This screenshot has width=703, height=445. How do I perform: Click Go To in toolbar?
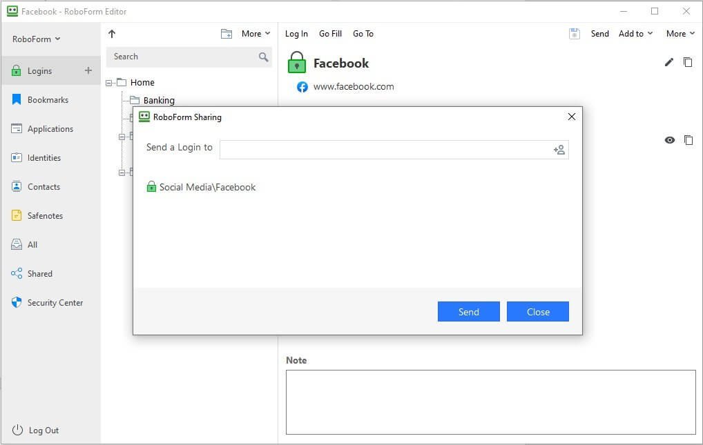point(363,34)
